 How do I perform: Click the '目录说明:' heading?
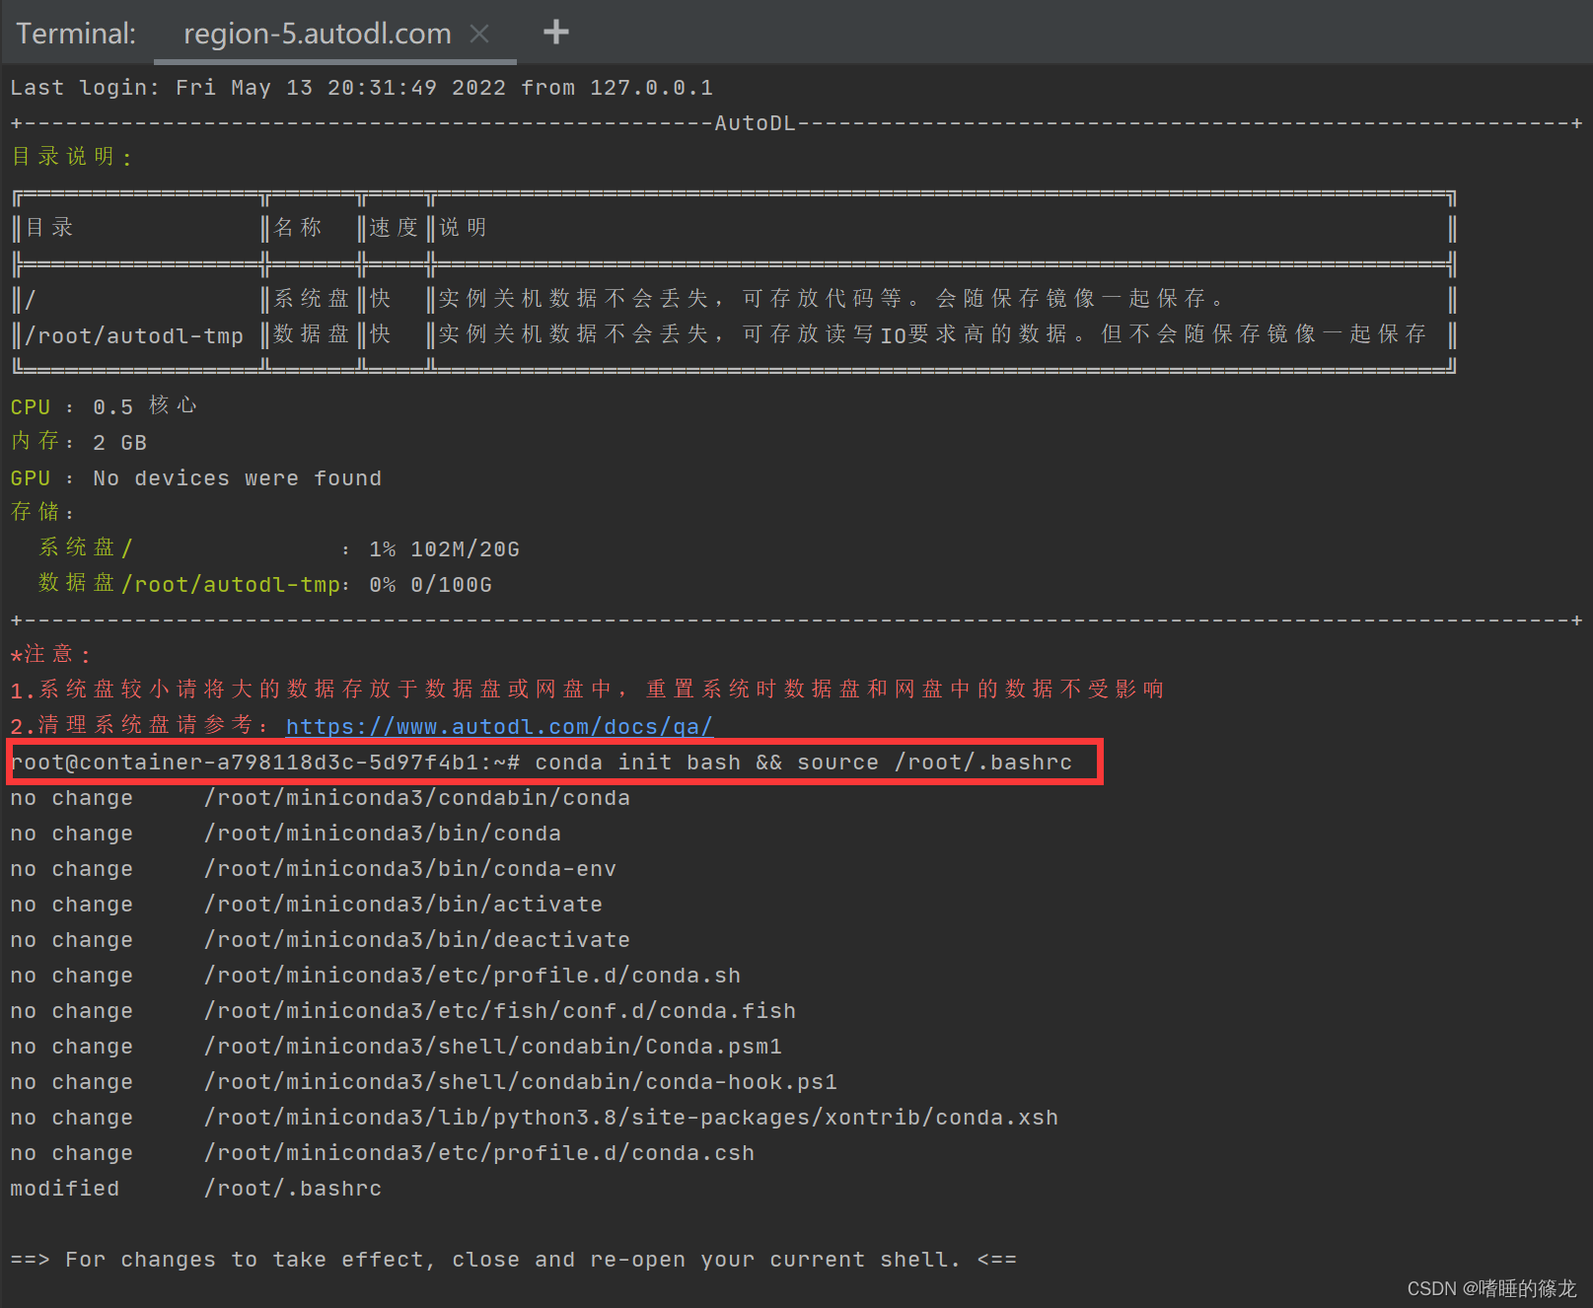[71, 157]
